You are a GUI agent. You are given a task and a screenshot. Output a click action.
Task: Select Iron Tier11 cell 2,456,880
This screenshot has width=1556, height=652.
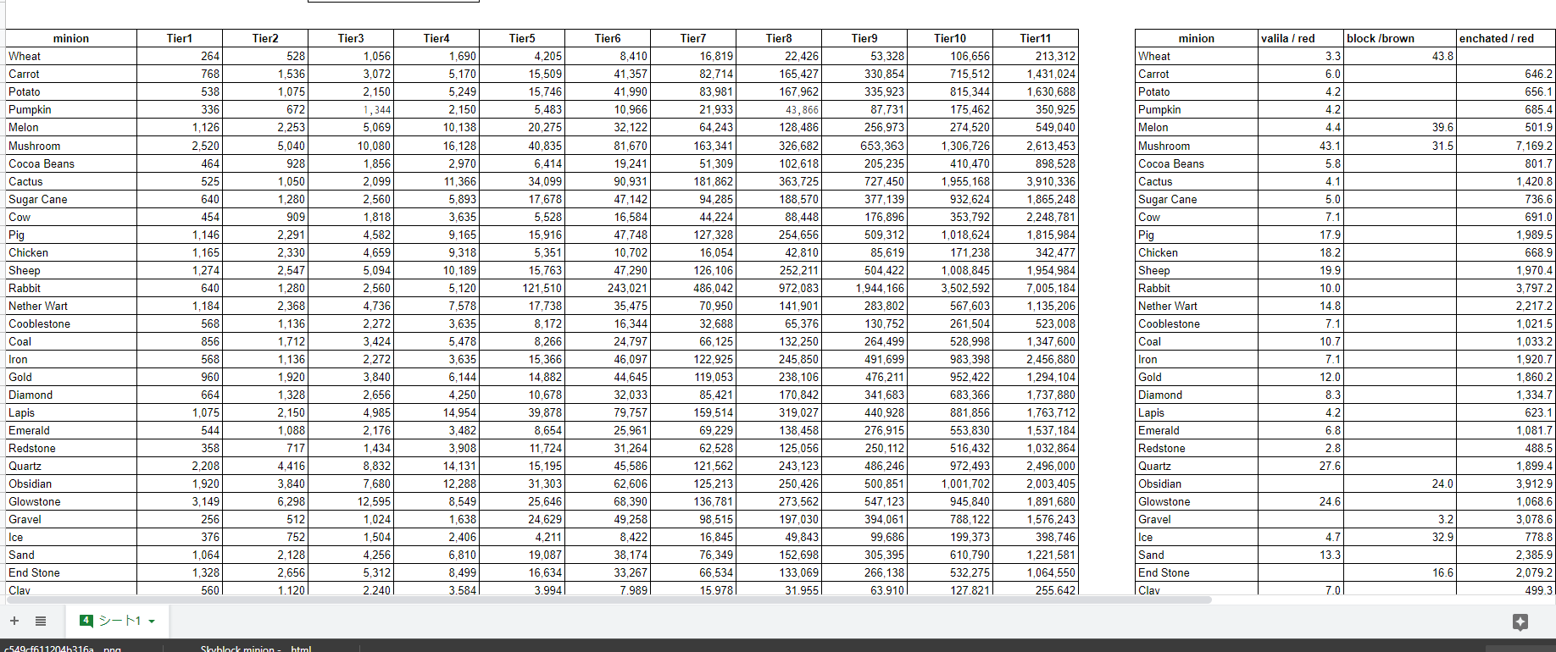pos(1036,359)
